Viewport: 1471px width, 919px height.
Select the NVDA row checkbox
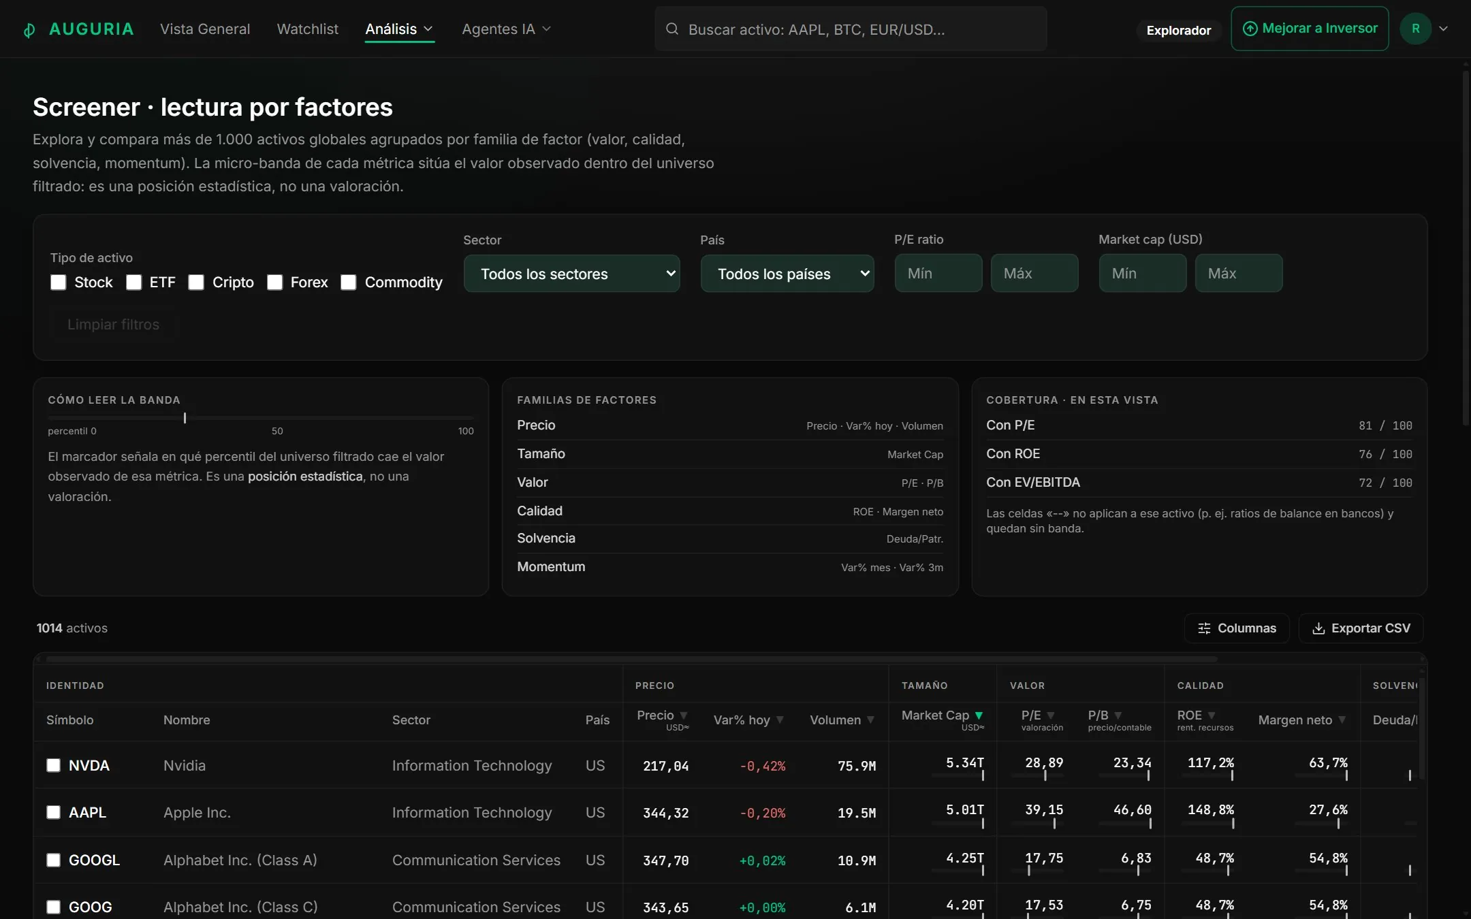click(x=53, y=765)
